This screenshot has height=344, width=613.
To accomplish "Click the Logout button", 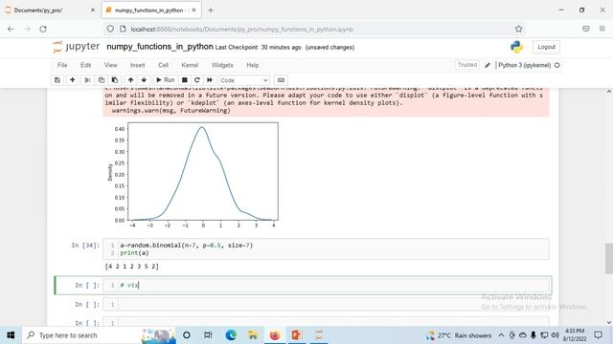I will click(x=546, y=47).
